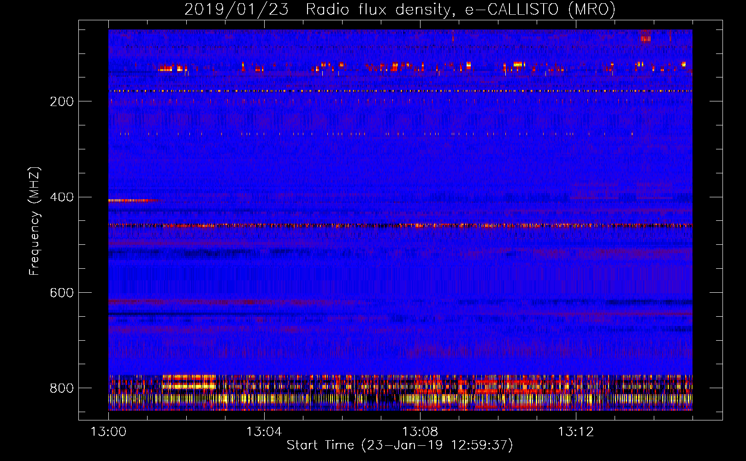Click the 400 frequency tick label
Screen dimensions: 746x461
pyautogui.click(x=62, y=197)
